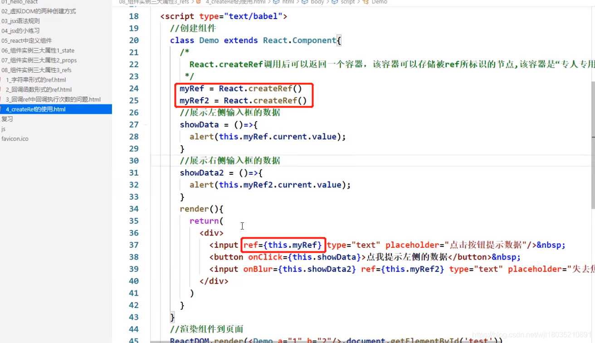Click the return keyword on line 35
Image resolution: width=595 pixels, height=343 pixels.
click(204, 221)
